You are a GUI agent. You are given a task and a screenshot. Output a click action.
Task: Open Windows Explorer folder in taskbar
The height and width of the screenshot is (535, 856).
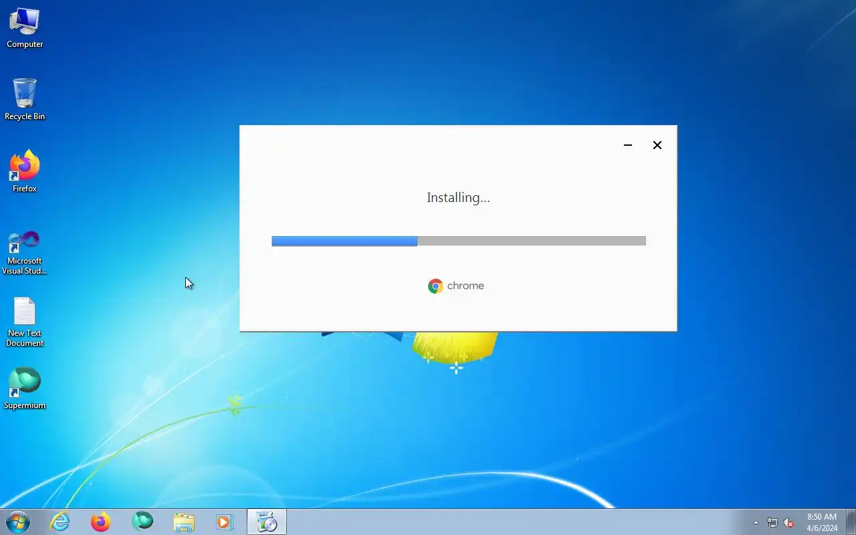[184, 522]
